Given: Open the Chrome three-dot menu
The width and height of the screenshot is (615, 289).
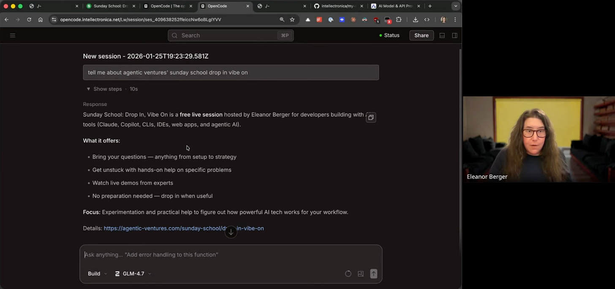Looking at the screenshot, I should tap(455, 19).
